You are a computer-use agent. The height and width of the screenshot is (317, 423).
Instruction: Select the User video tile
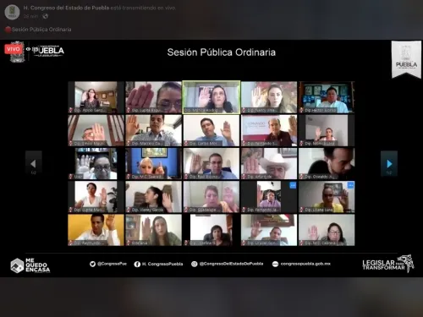pyautogui.click(x=96, y=164)
